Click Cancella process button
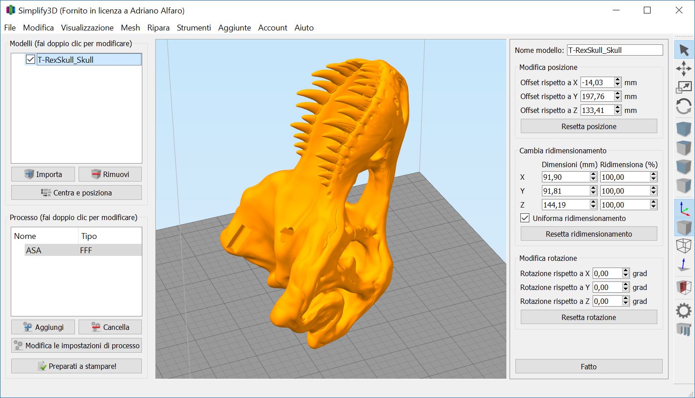Viewport: 695px width, 398px height. (x=110, y=327)
